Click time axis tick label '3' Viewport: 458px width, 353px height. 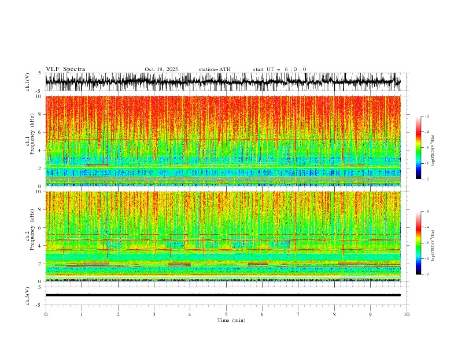click(x=154, y=314)
